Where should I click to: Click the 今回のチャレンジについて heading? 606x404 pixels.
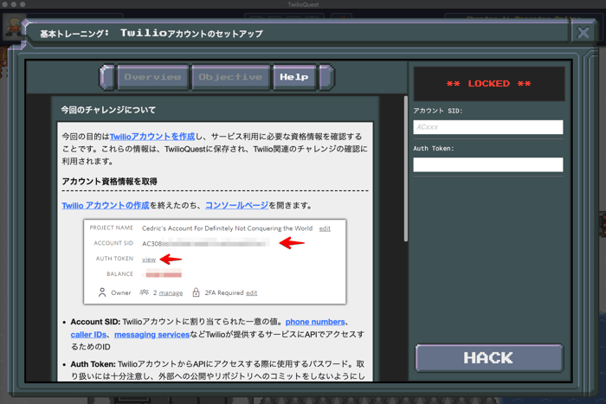point(108,110)
